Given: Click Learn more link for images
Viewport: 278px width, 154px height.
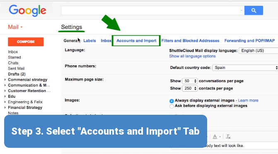Looking at the screenshot, I should (x=248, y=100).
